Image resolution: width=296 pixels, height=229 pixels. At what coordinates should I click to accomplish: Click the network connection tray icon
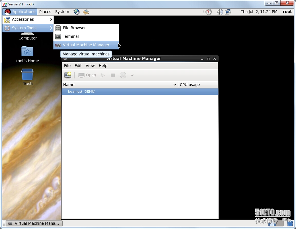pos(228,12)
